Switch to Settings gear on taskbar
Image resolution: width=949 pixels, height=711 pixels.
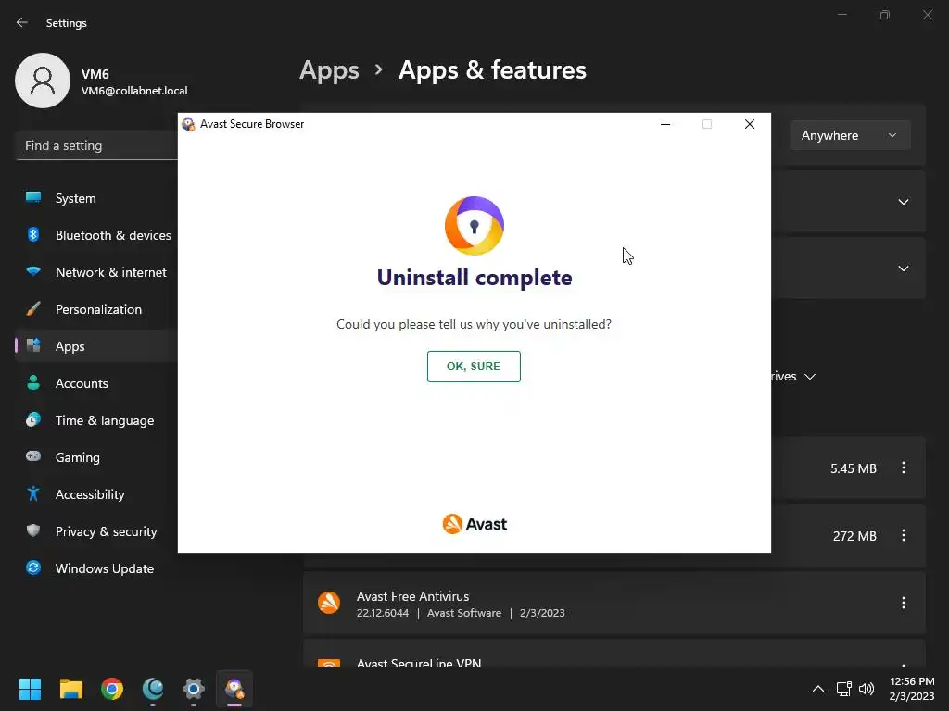pos(194,689)
